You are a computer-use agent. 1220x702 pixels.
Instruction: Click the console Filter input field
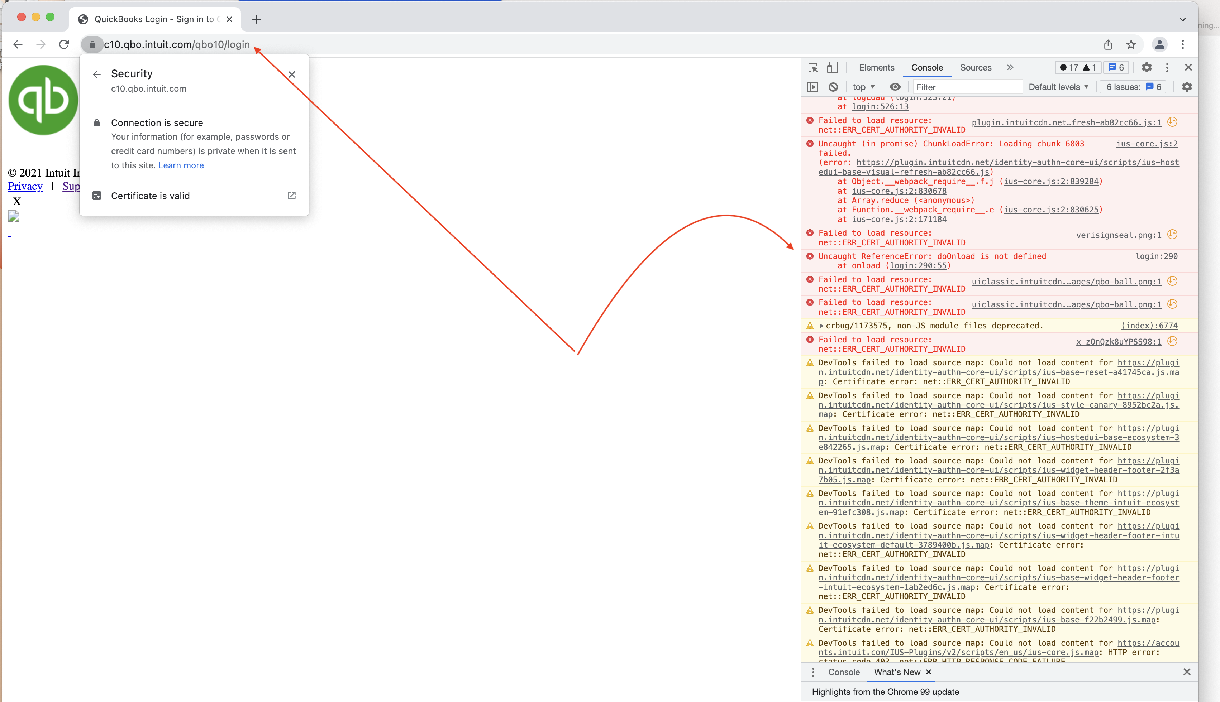point(967,87)
